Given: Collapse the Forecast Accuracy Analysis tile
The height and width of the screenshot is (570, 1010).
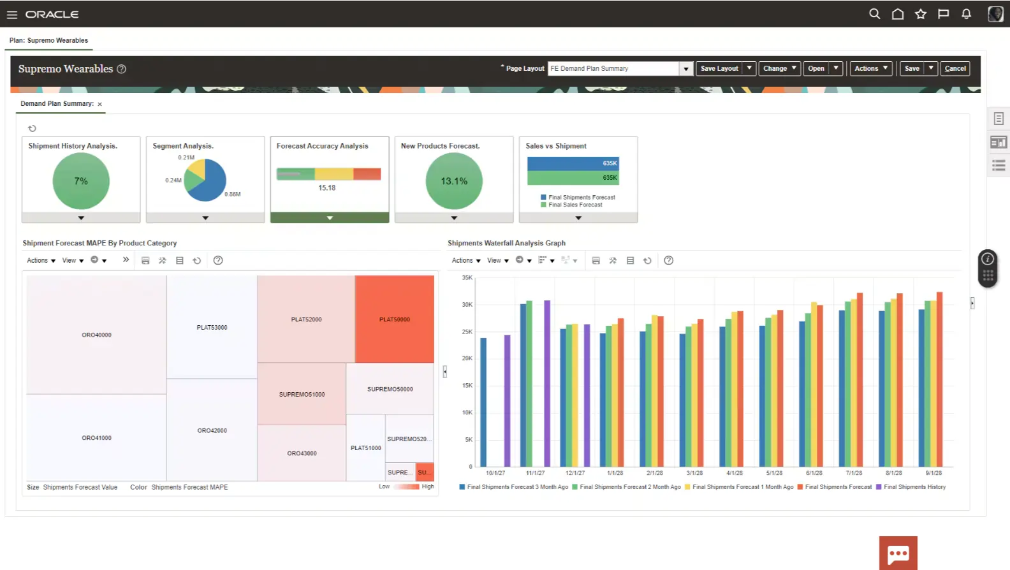Looking at the screenshot, I should coord(330,218).
